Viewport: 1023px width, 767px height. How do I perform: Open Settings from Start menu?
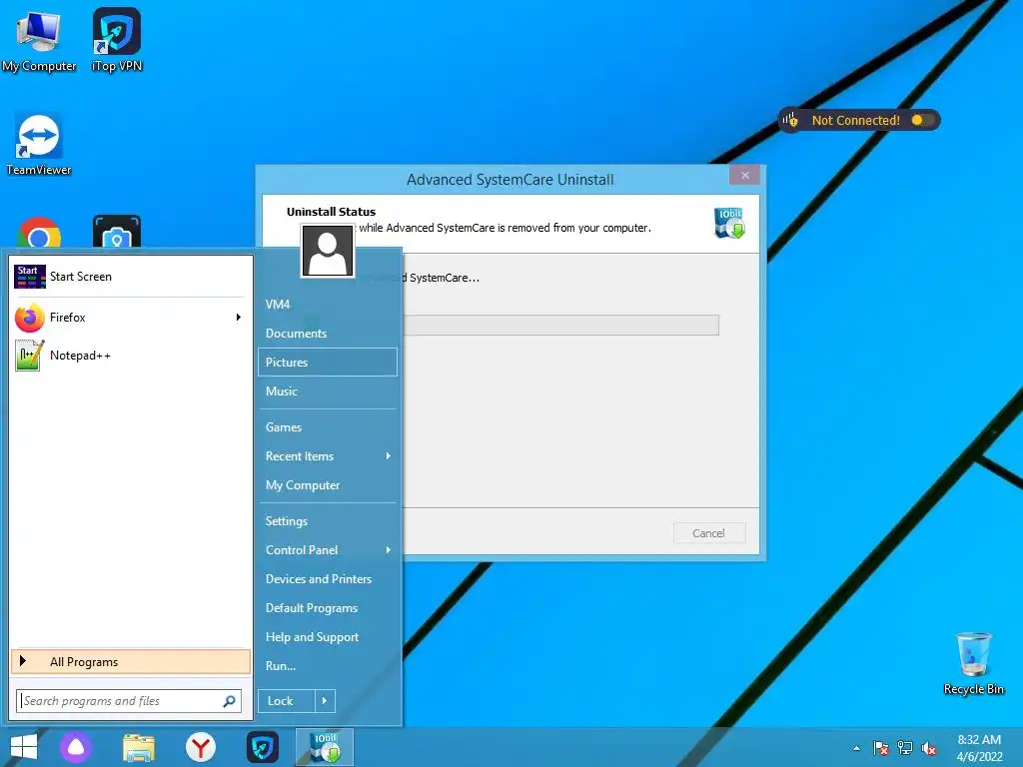[327, 521]
